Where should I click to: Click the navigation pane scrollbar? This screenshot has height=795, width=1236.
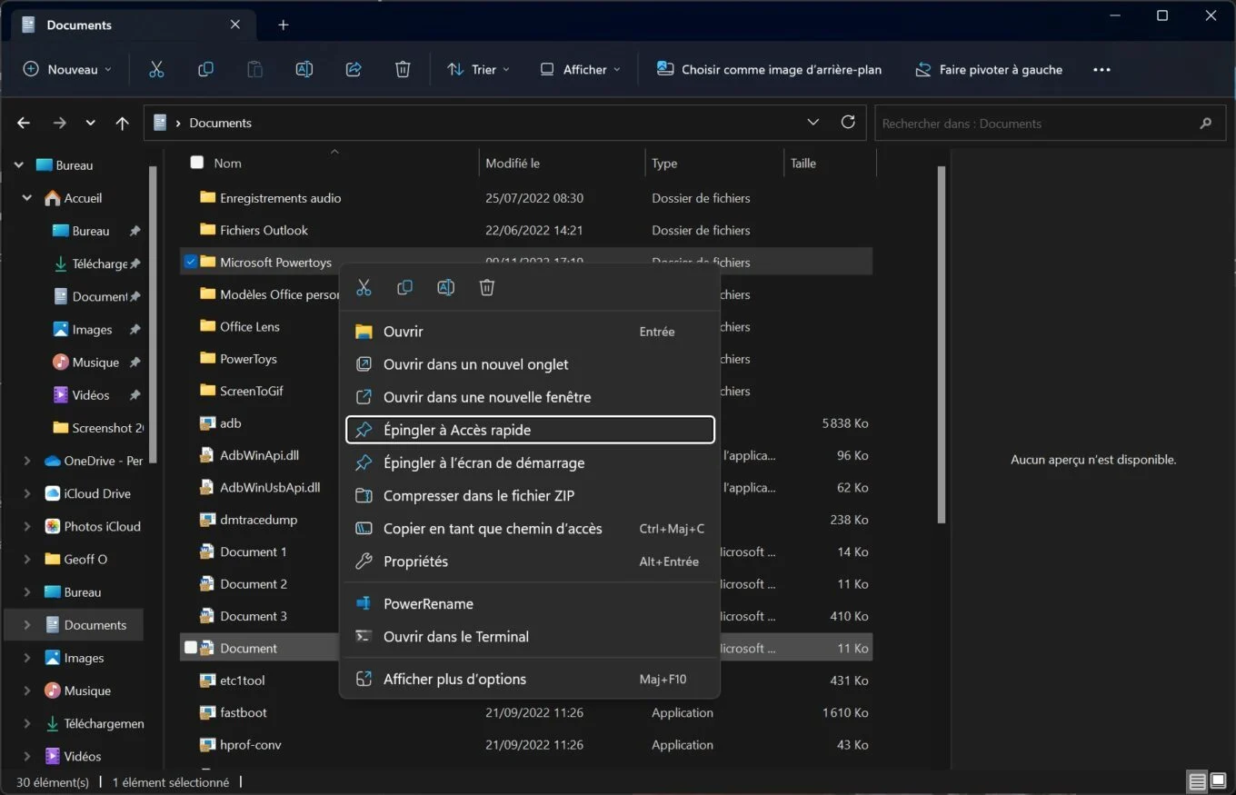(x=153, y=313)
